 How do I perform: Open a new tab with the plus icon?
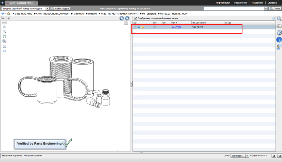pyautogui.click(x=2, y=3)
